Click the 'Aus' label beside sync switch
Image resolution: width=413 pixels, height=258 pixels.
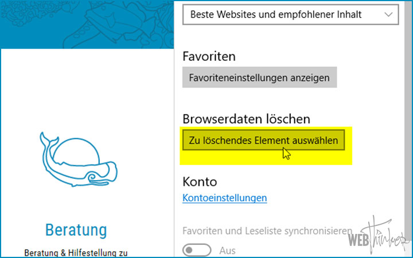click(x=227, y=251)
